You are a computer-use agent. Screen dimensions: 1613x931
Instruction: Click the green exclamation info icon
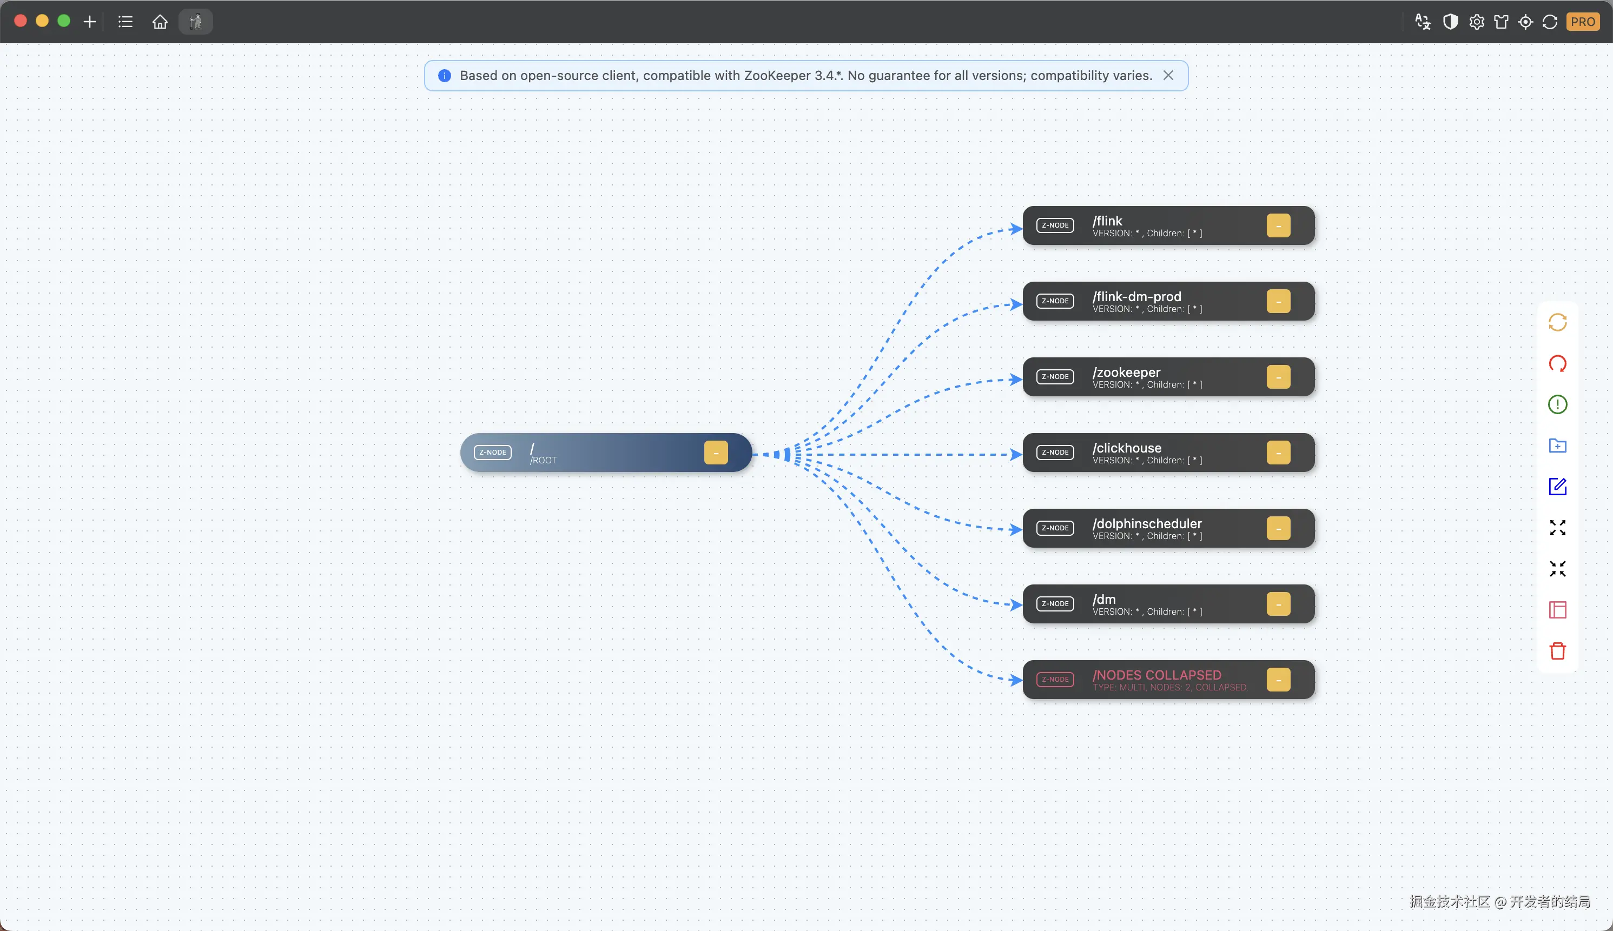pyautogui.click(x=1557, y=405)
